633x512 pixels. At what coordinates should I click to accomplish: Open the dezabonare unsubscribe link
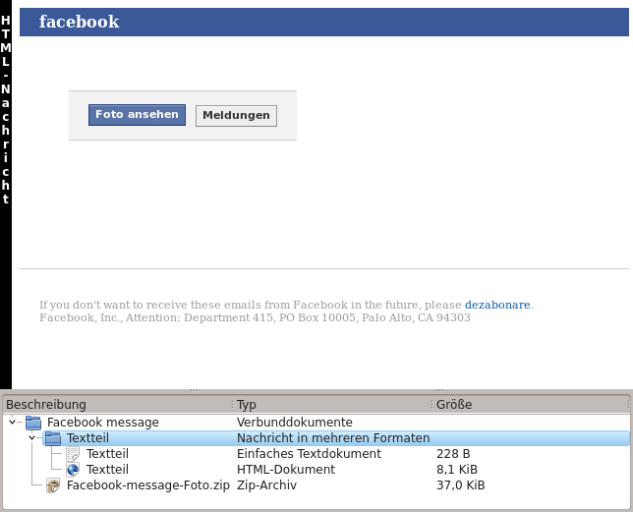pos(497,306)
